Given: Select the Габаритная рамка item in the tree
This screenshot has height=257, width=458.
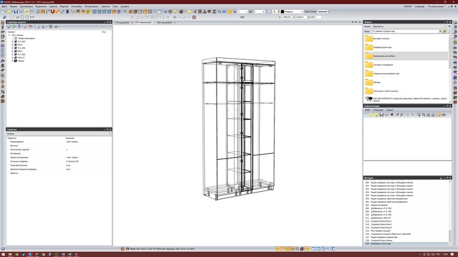Looking at the screenshot, I should pyautogui.click(x=26, y=38).
